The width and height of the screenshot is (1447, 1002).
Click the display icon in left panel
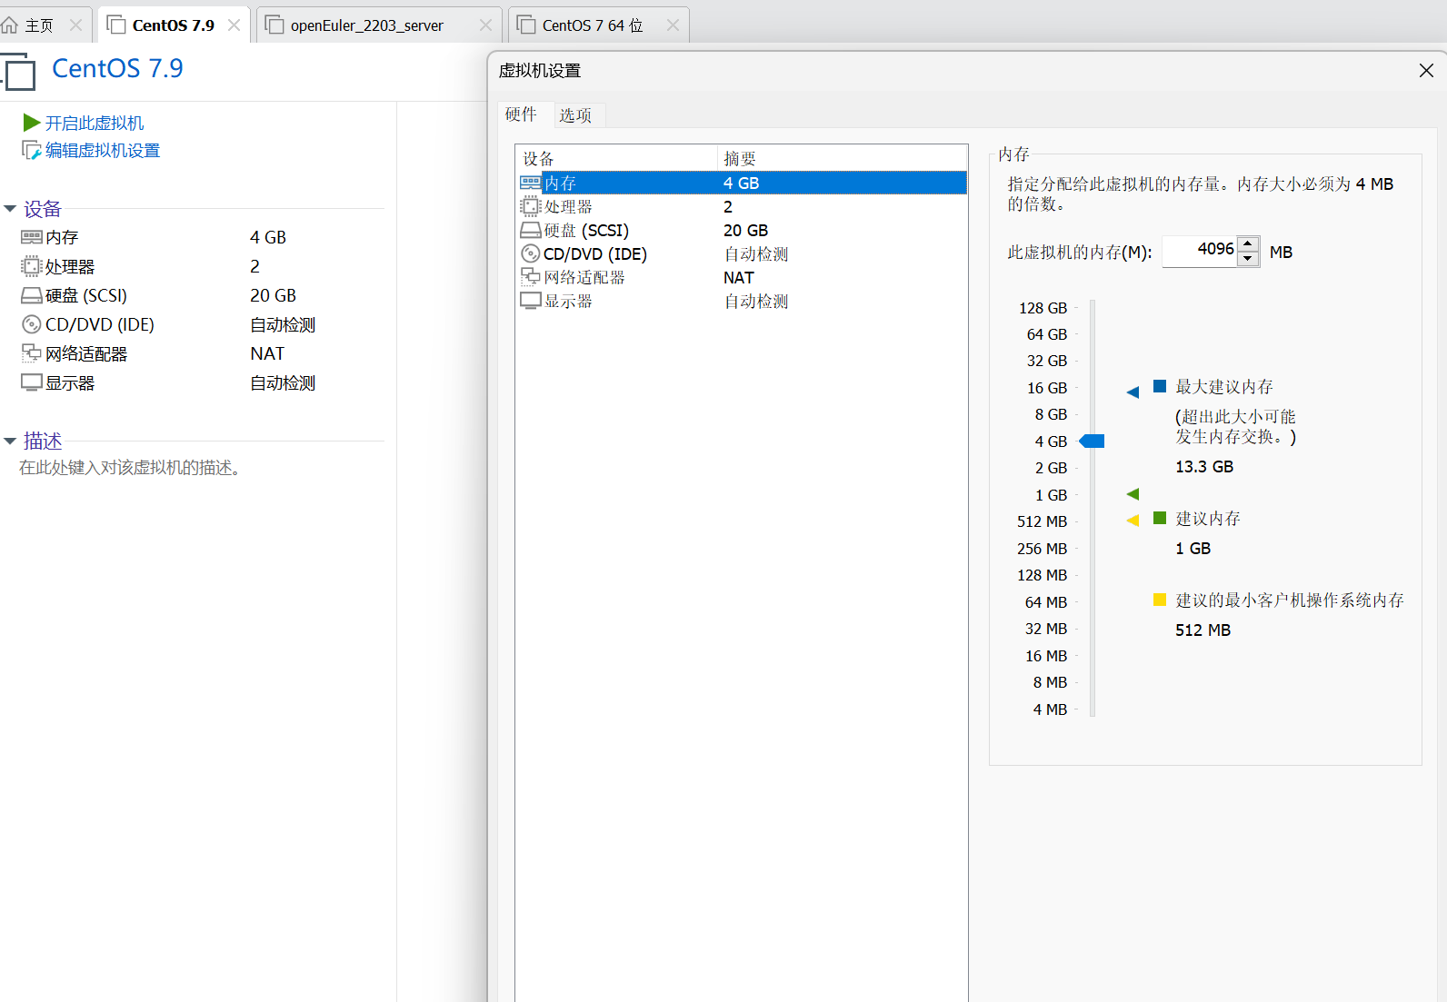coord(32,382)
